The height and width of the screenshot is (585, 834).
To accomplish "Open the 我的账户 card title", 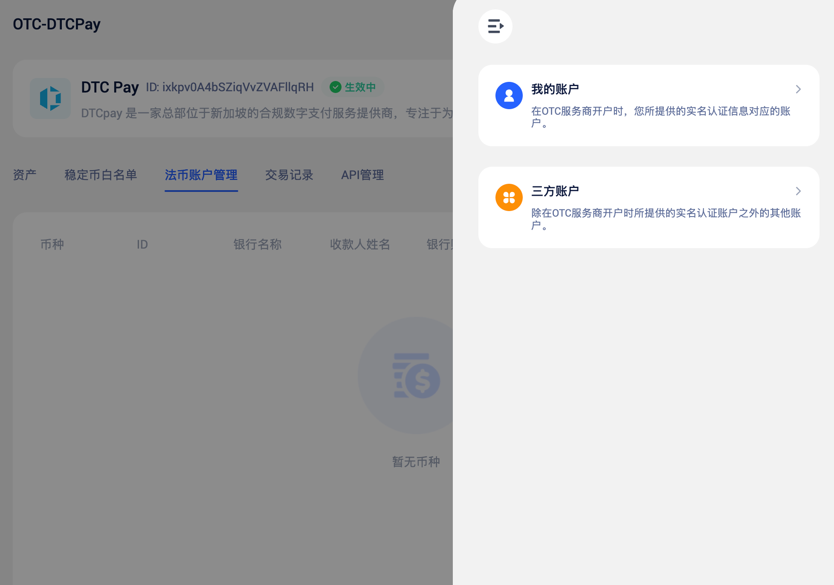I will pyautogui.click(x=555, y=89).
